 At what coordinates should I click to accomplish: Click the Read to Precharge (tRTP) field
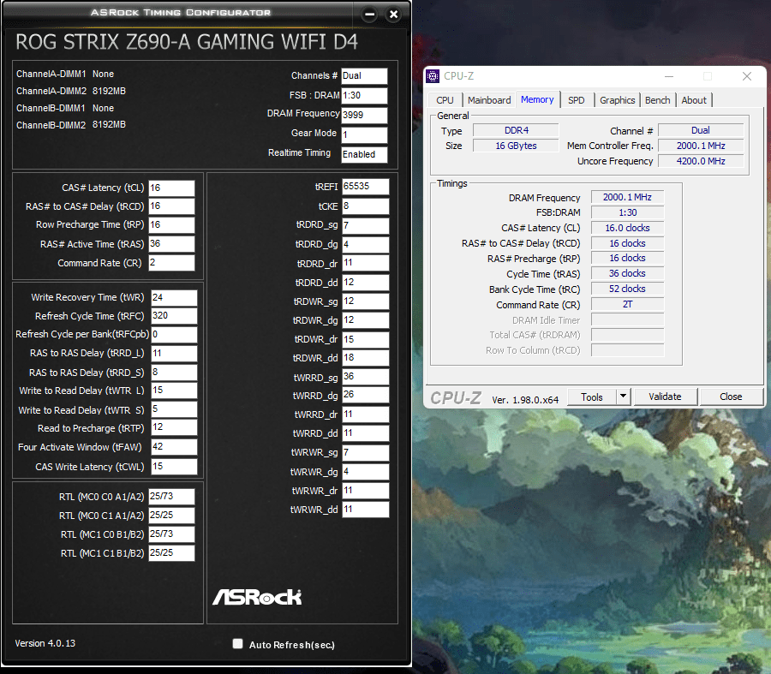(174, 427)
